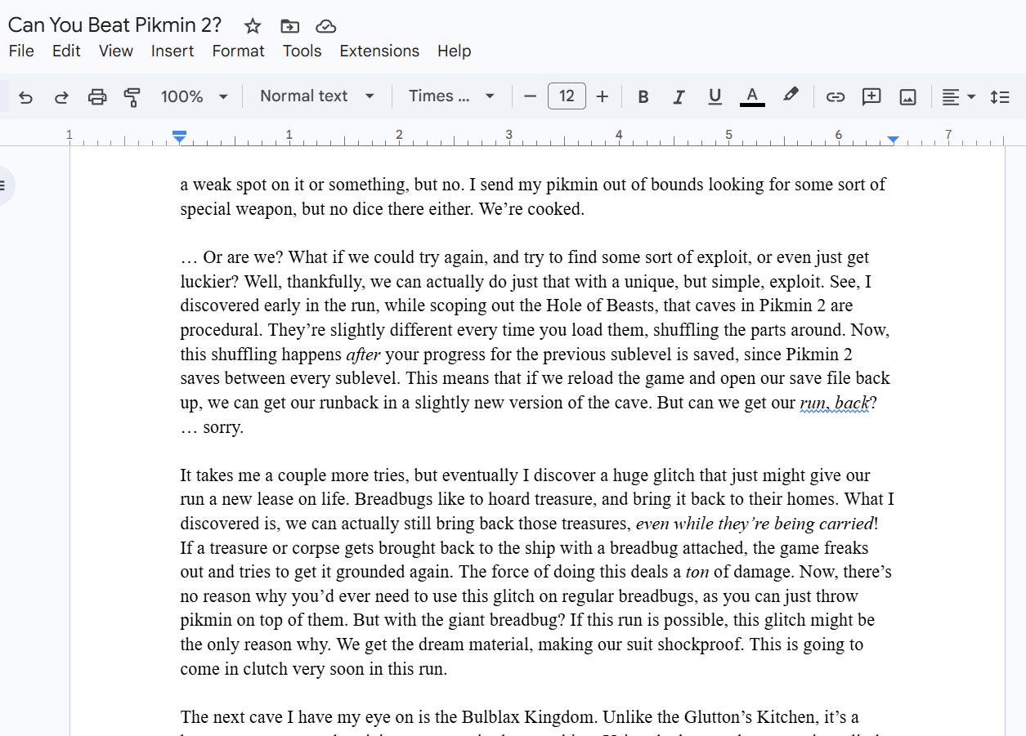
Task: Open the Tools menu
Action: pos(302,51)
